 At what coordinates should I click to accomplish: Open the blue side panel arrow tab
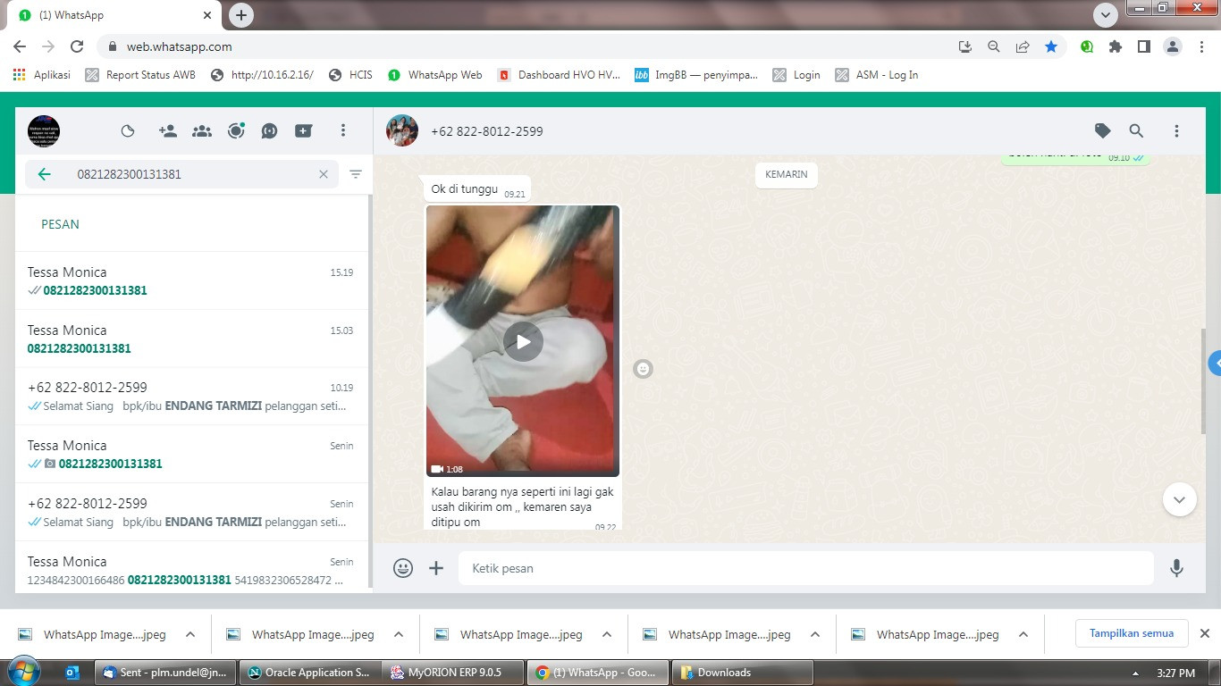coord(1215,364)
